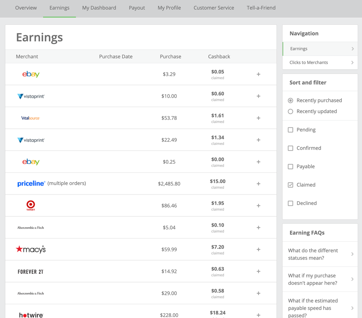Open the Priceline merchant logo
The image size is (362, 318).
(31, 183)
